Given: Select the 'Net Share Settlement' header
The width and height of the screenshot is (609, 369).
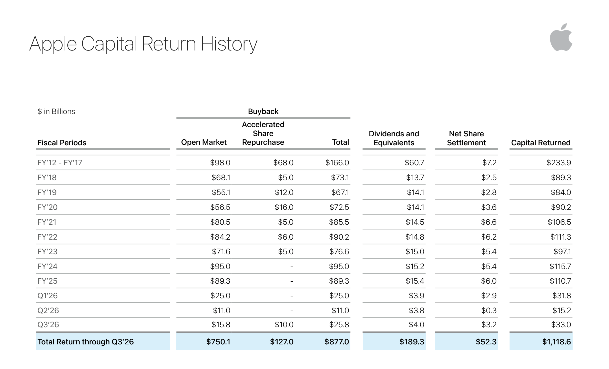Looking at the screenshot, I should pos(466,138).
